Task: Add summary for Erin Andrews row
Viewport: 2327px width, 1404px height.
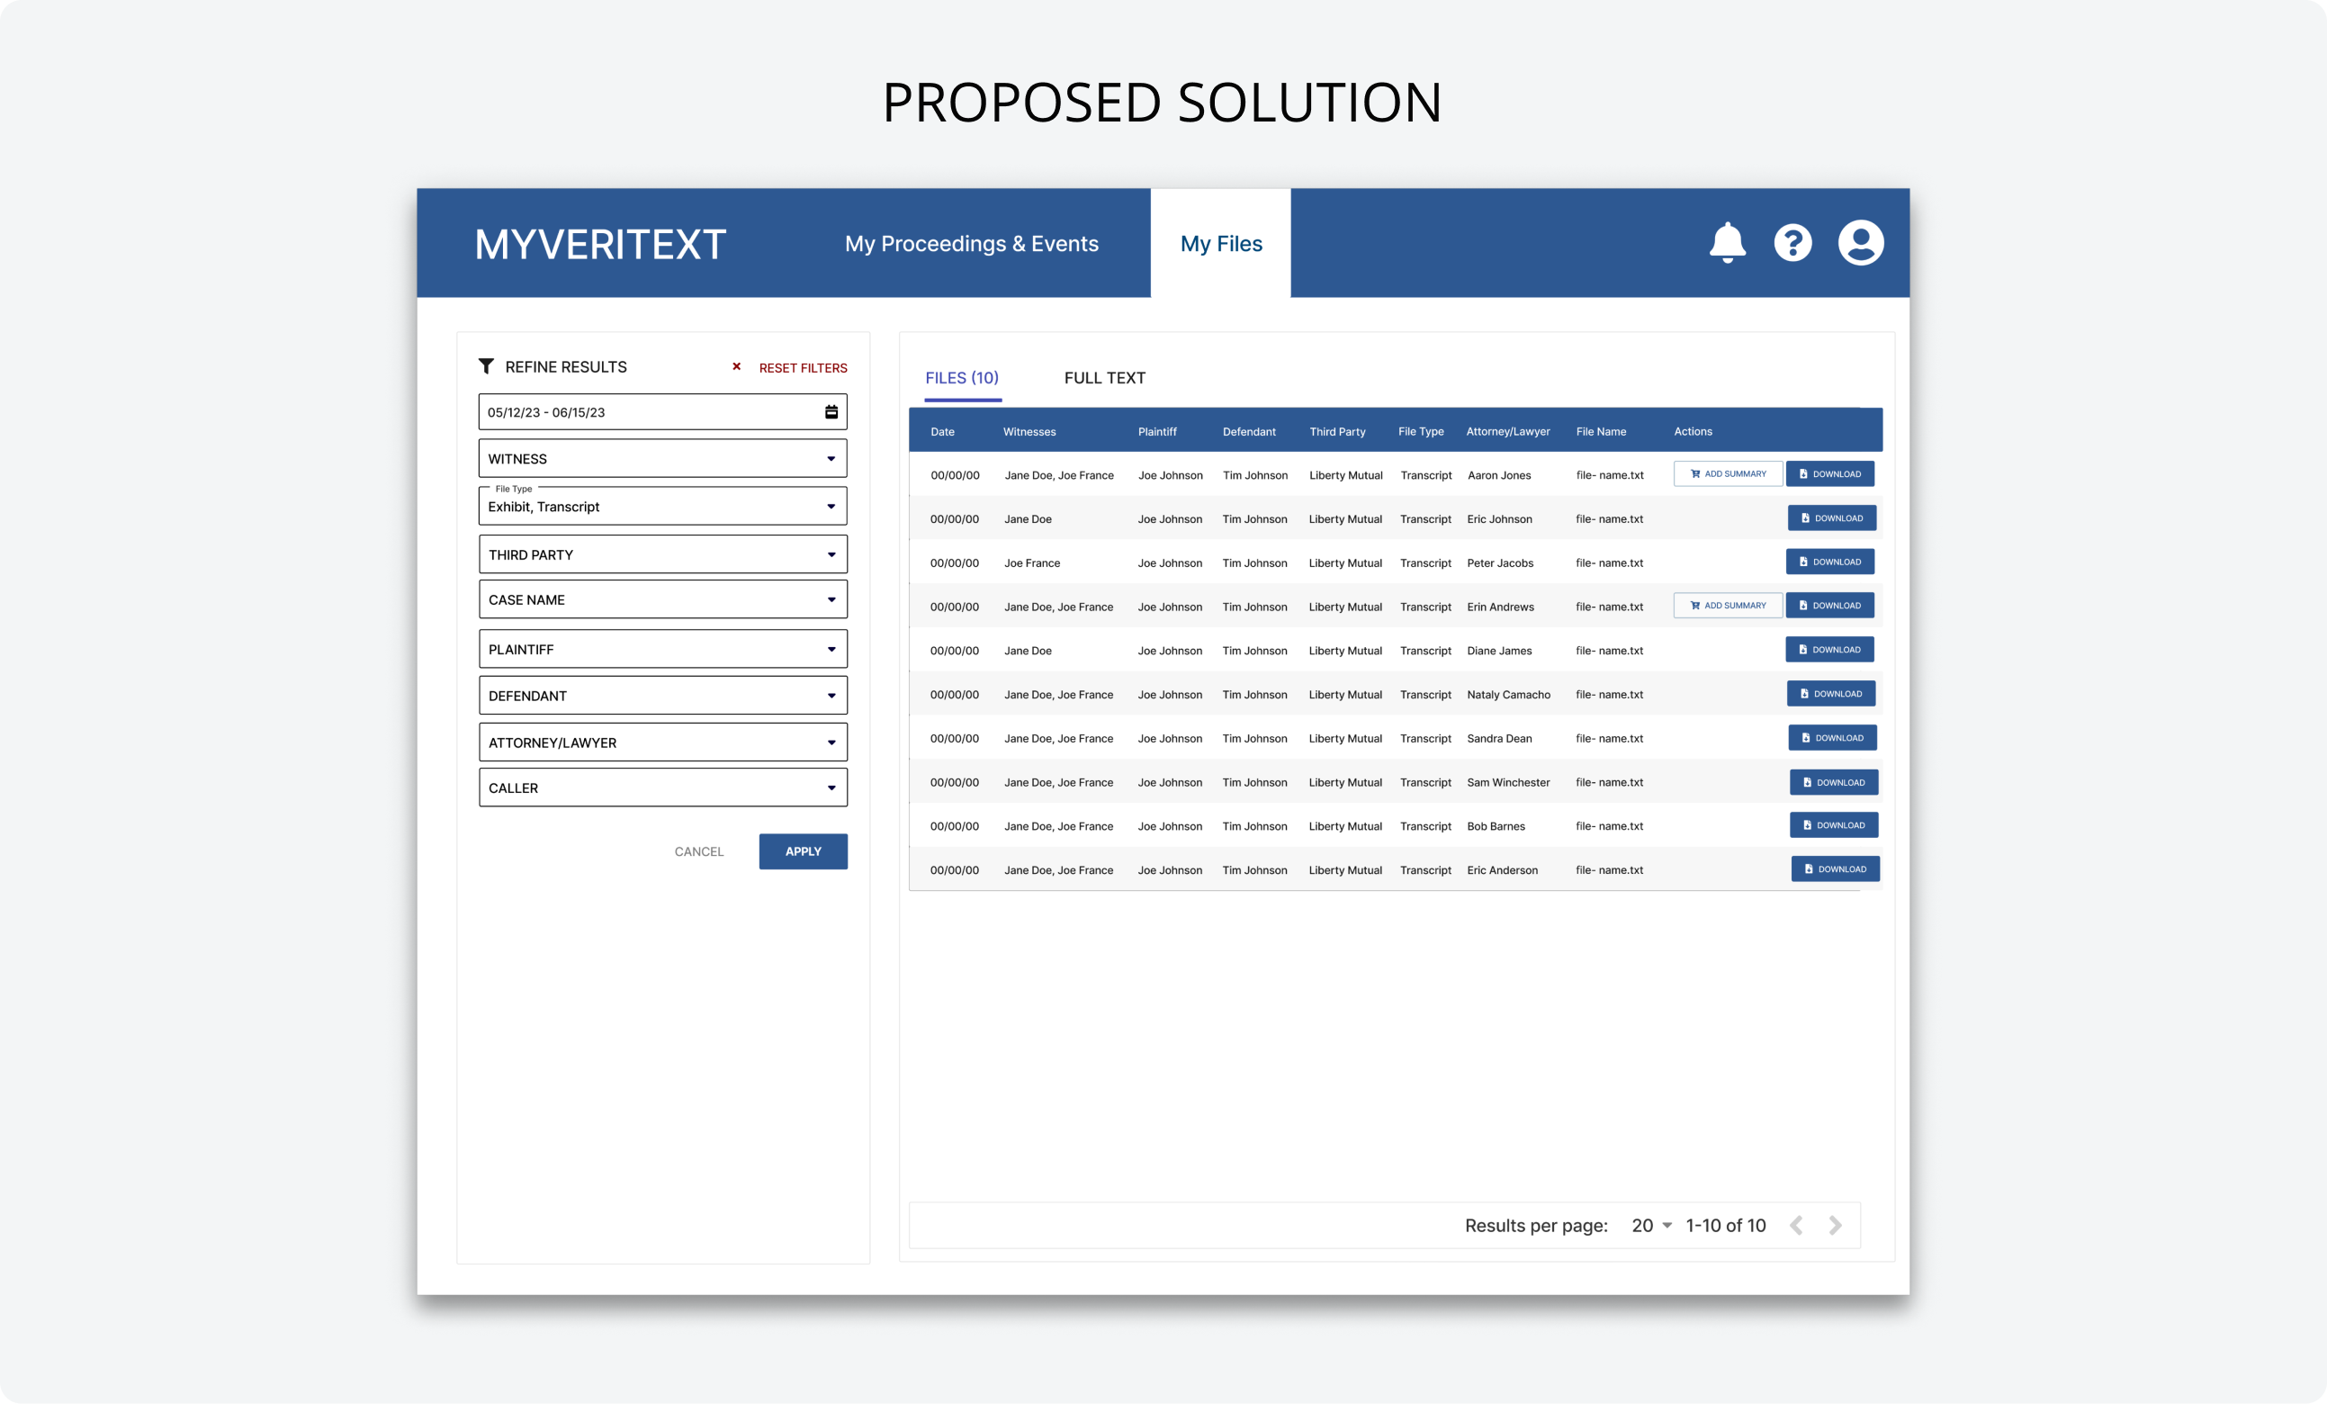Action: pyautogui.click(x=1729, y=606)
